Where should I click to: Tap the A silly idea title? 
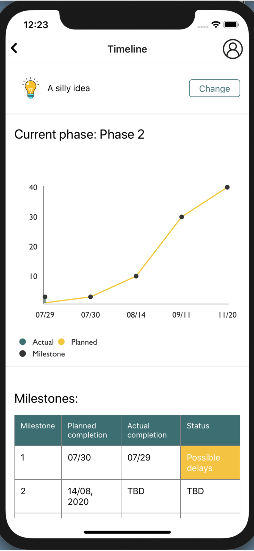[x=69, y=88]
